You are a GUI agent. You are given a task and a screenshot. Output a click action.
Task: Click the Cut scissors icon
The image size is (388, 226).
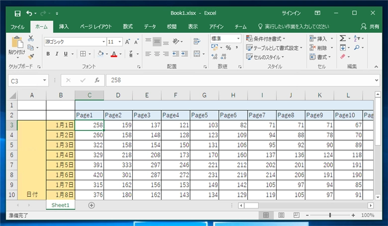click(x=31, y=38)
